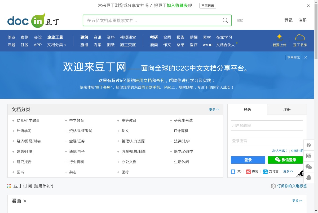Remove the 漫画 subscription with X icon

[25, 201]
